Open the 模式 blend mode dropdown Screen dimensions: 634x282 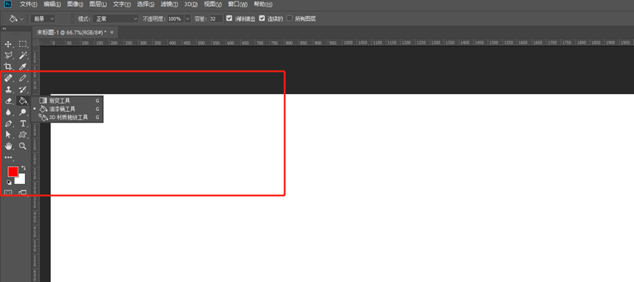(115, 18)
